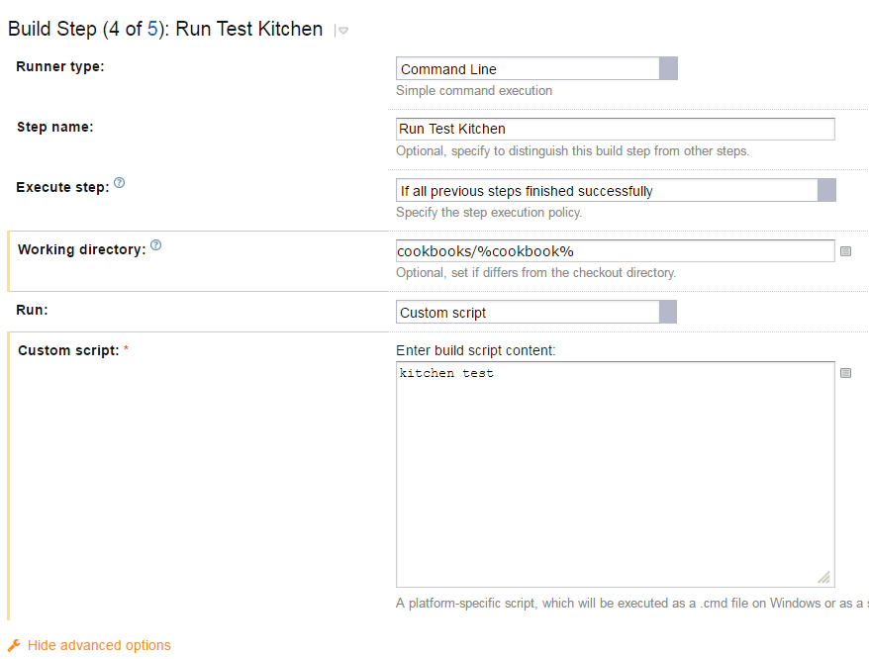
Task: Click the Run dropdown arrow button
Action: [x=668, y=312]
